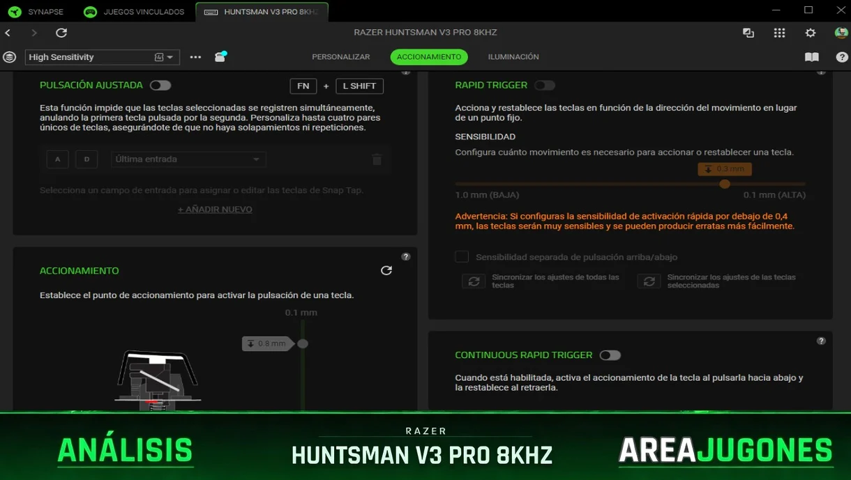Viewport: 851px width, 480px height.
Task: Open the profile options three-dot menu
Action: (x=195, y=57)
